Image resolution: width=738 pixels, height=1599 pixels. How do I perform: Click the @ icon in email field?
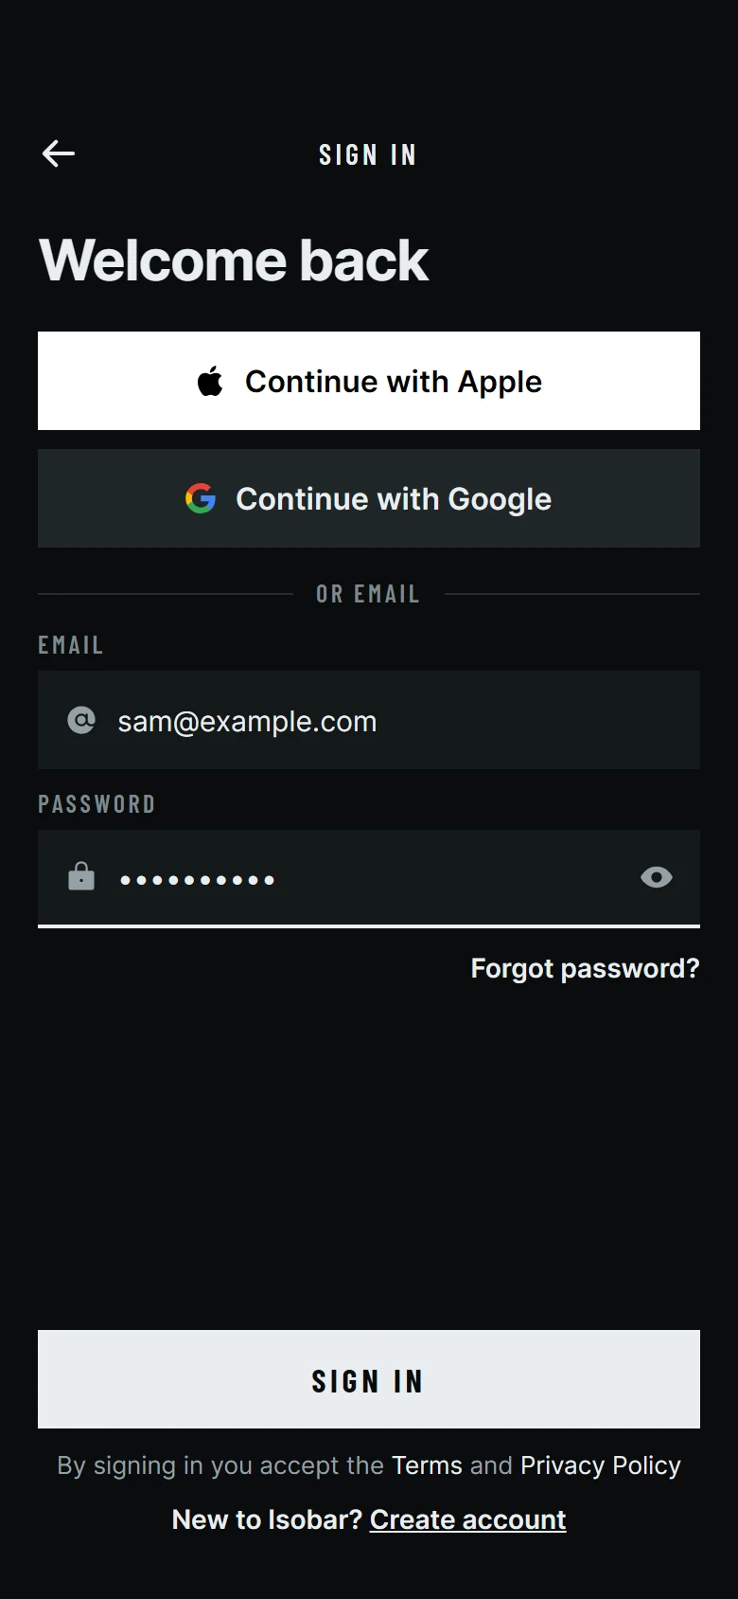[81, 721]
